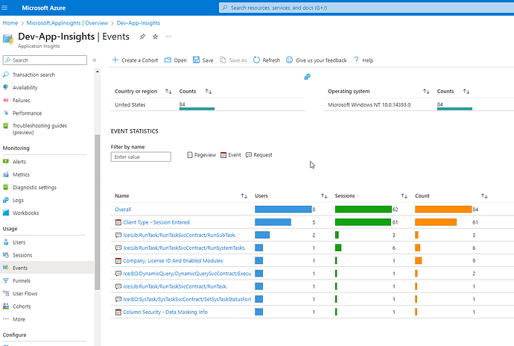Sort by Country or region column
The width and height of the screenshot is (514, 346).
(168, 91)
